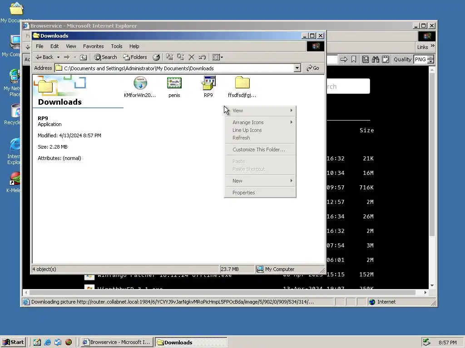Image resolution: width=465 pixels, height=348 pixels.
Task: Select the RP9 application icon
Action: click(x=208, y=87)
